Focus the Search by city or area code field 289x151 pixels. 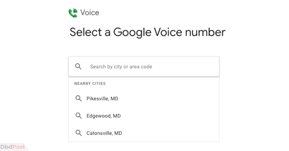(x=144, y=67)
